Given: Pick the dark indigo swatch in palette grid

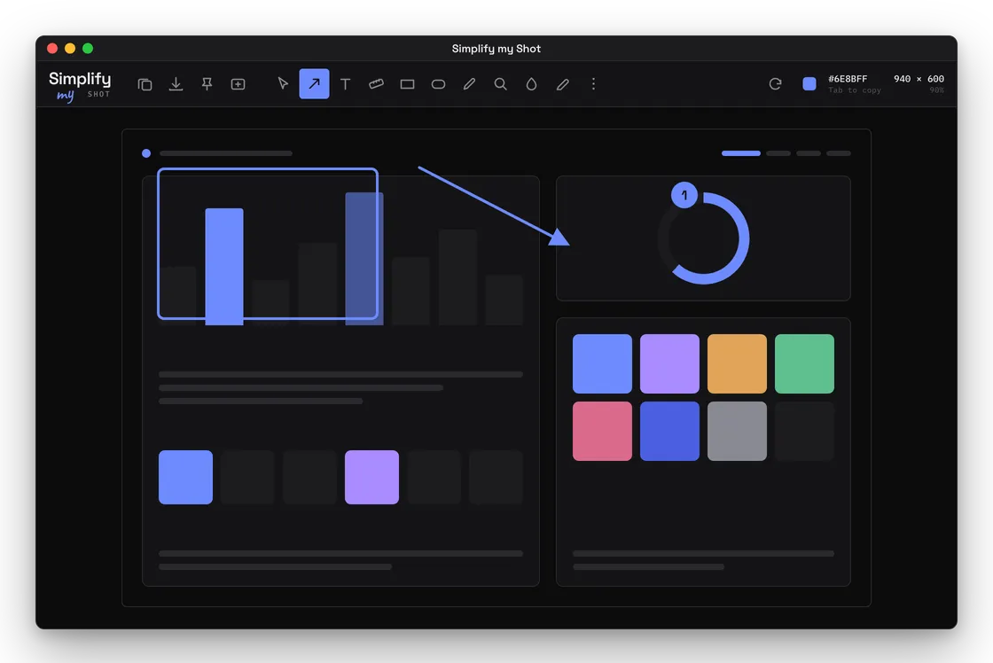Looking at the screenshot, I should pyautogui.click(x=669, y=431).
